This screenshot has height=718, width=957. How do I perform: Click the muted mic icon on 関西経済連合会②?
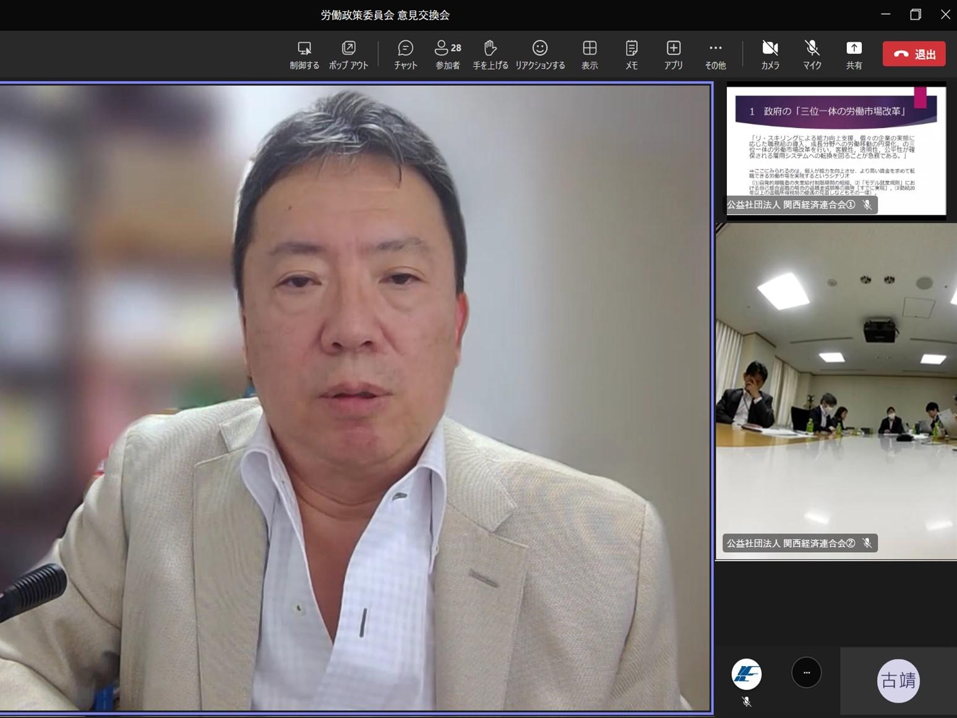click(x=867, y=543)
